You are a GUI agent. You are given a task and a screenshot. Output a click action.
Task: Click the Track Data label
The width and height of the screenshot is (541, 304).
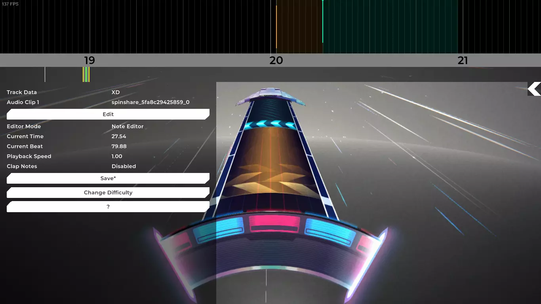pos(22,92)
